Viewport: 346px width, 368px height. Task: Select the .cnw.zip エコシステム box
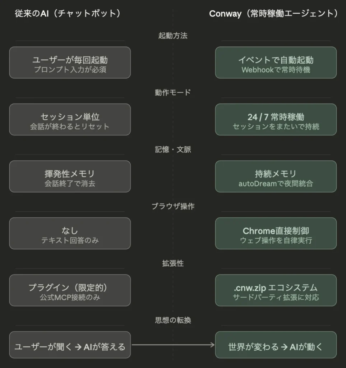tap(276, 290)
